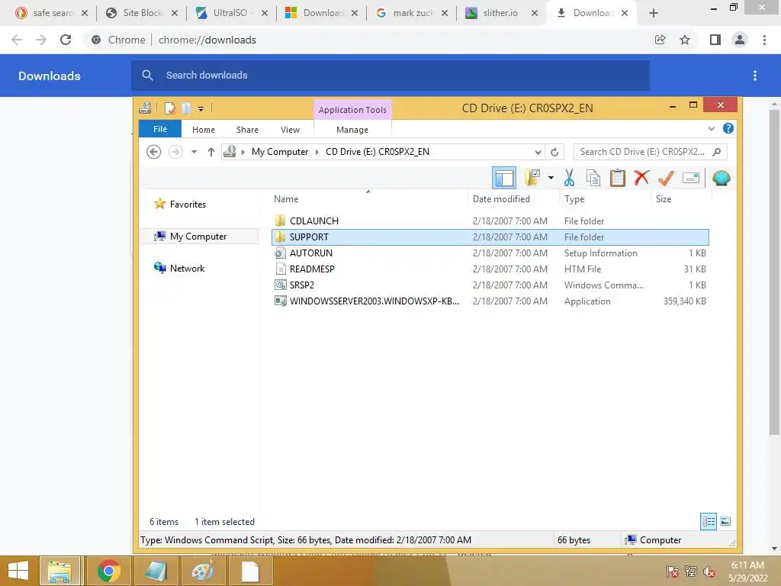The width and height of the screenshot is (781, 586).
Task: Switch to details view icon at bottom right
Action: [x=709, y=522]
